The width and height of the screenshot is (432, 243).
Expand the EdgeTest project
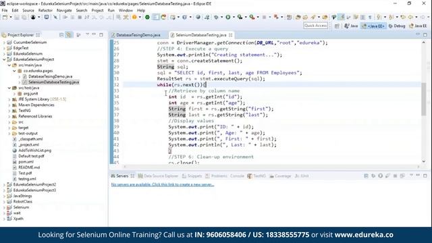pyautogui.click(x=4, y=48)
